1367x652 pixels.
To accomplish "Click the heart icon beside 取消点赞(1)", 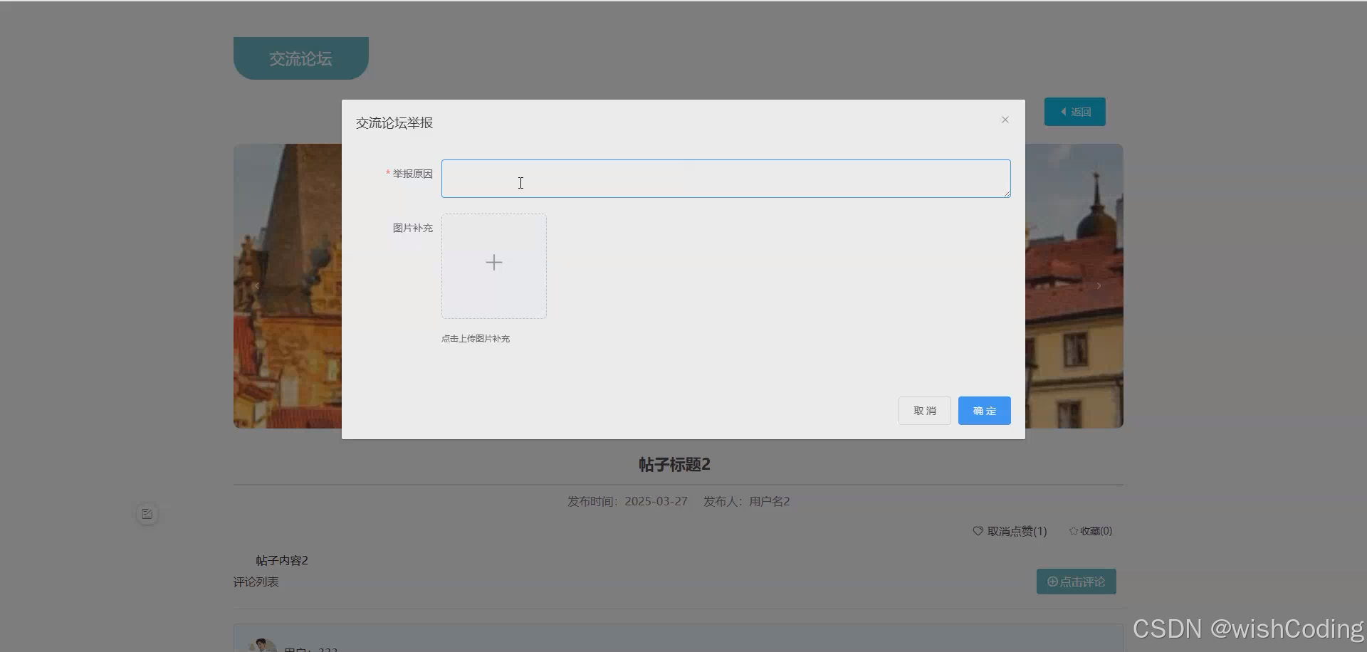I will click(977, 531).
